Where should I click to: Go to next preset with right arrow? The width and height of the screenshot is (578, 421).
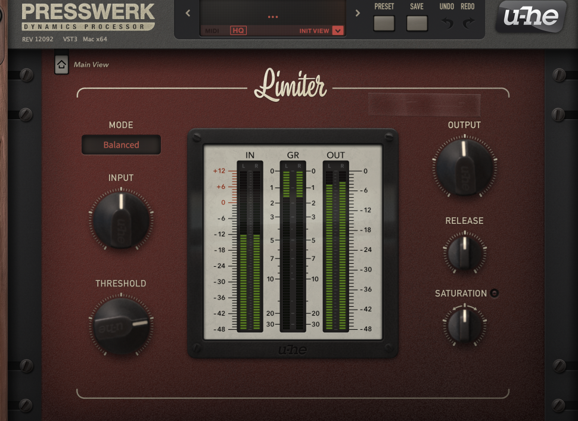click(357, 13)
